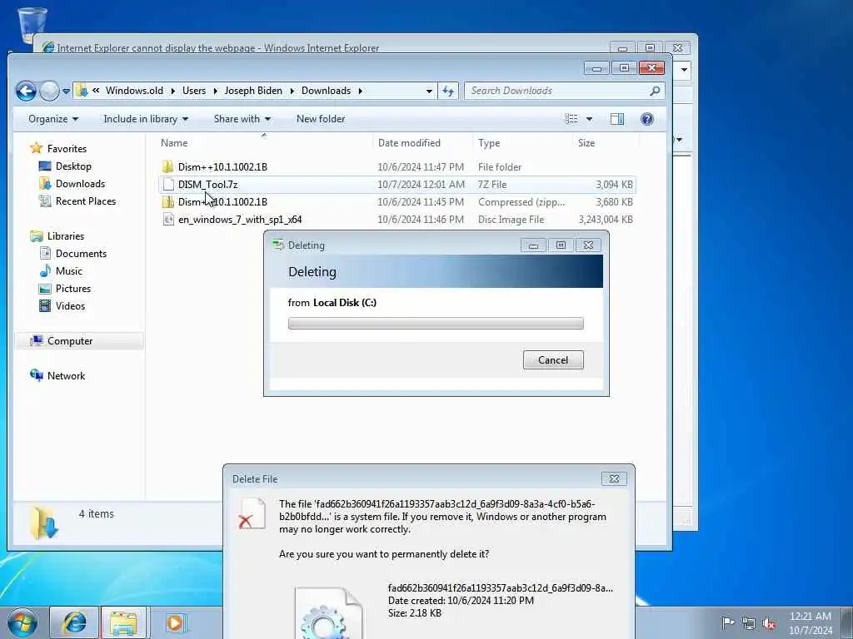Click the refresh button next to address bar
853x639 pixels.
(448, 91)
